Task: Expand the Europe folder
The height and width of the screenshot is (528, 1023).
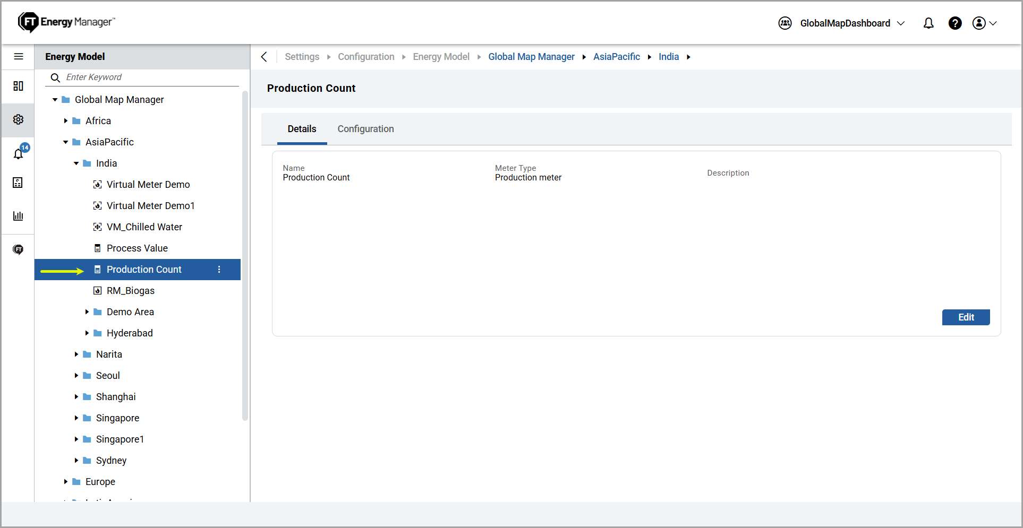Action: 65,482
